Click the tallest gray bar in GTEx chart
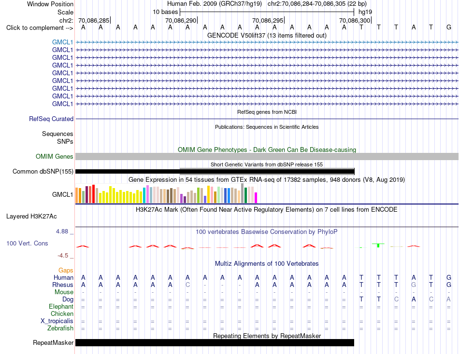459x354 pixels. coord(243,193)
